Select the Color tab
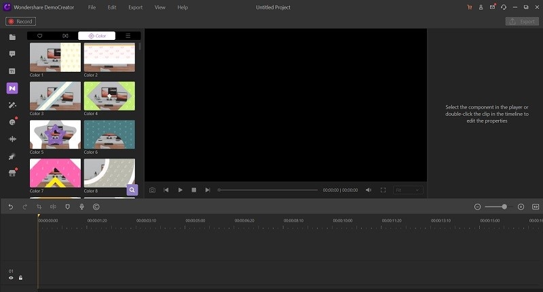Screen dimensions: 543x292 click(x=96, y=36)
